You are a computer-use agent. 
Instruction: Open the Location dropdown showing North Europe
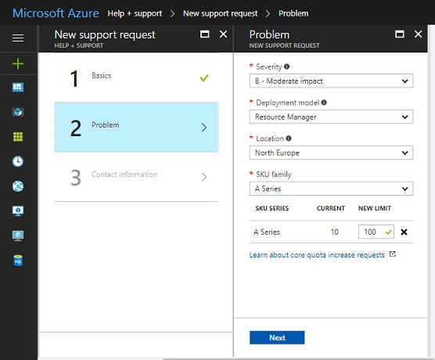pyautogui.click(x=331, y=153)
